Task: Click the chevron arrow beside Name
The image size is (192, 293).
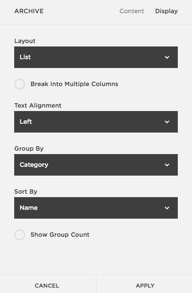Action: (167, 208)
